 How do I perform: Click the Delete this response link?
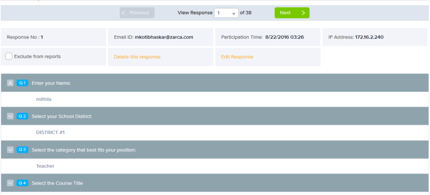pyautogui.click(x=137, y=57)
